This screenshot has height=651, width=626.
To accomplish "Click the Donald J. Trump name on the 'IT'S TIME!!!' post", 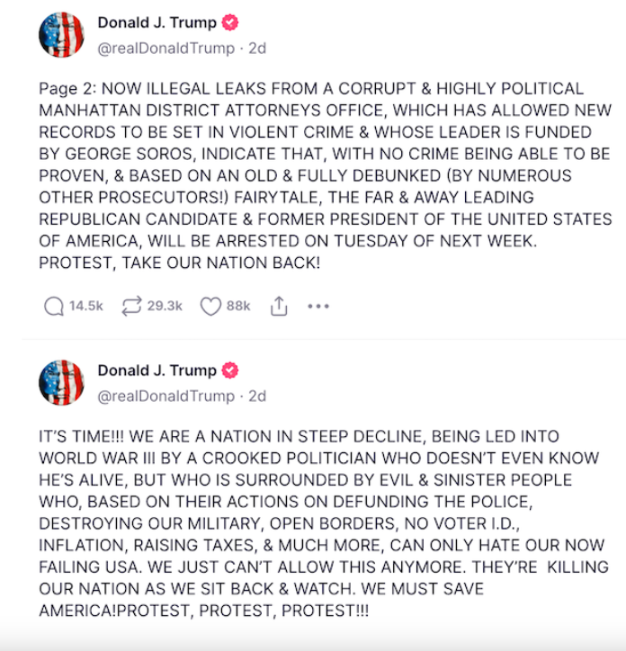I will click(156, 371).
